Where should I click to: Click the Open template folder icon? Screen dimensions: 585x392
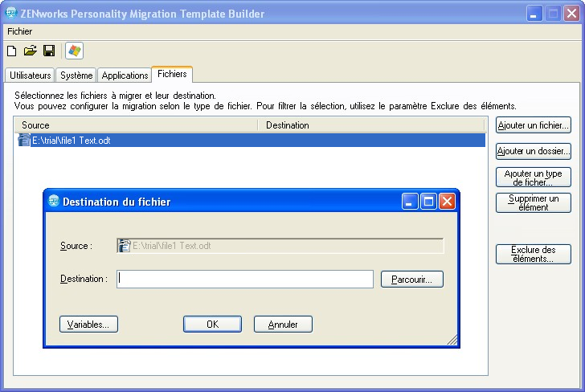[x=31, y=51]
